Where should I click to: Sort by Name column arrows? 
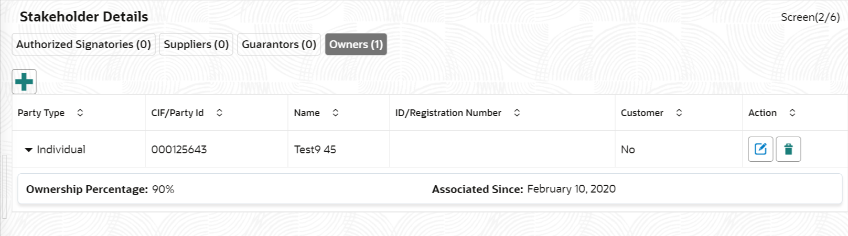[x=336, y=113]
